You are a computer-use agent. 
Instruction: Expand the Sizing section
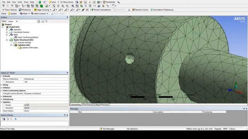pyautogui.click(x=2, y=85)
